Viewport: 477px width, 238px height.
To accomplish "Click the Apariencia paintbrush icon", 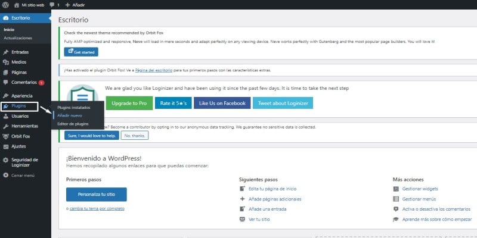I will pyautogui.click(x=5, y=96).
